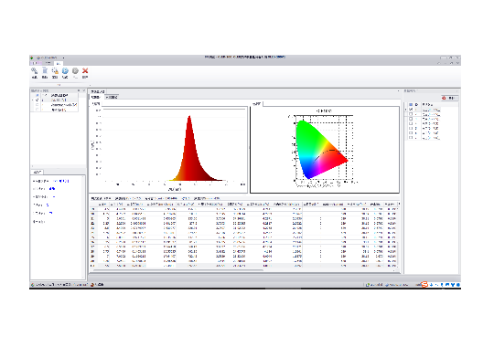Viewport: 494px width, 347px height.
Task: Click the trash bin icon in the ribbon
Action: coord(45,71)
